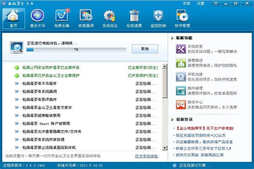
Task: Launch the 游戏中心 gamepad icon
Action: tap(181, 105)
